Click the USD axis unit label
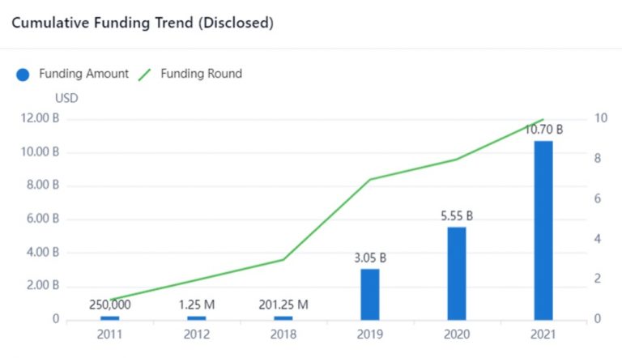Image resolution: width=622 pixels, height=358 pixels. click(66, 98)
